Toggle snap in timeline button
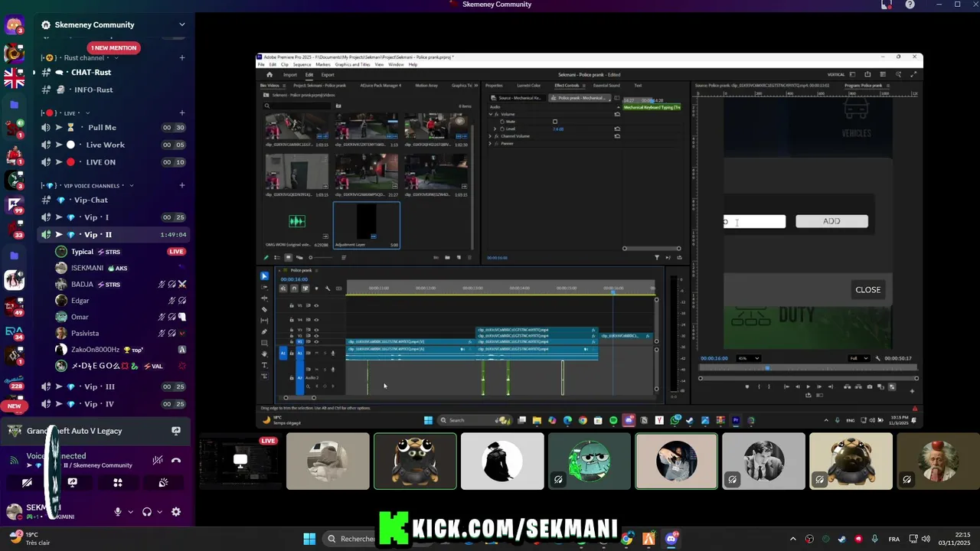The width and height of the screenshot is (980, 551). [294, 289]
